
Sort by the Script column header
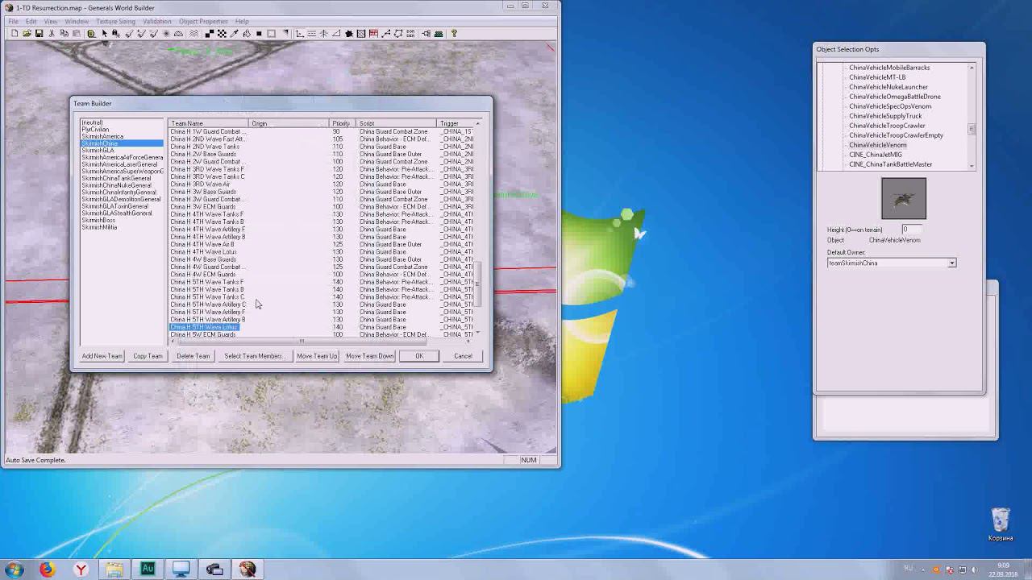[397, 123]
